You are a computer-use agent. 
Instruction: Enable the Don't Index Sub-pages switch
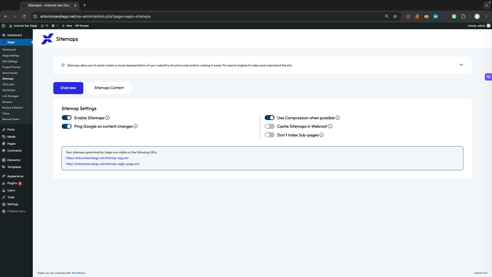pyautogui.click(x=270, y=135)
